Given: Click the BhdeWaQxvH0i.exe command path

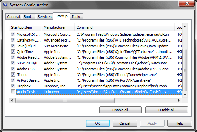Looking at the screenshot, I should [x=123, y=92].
